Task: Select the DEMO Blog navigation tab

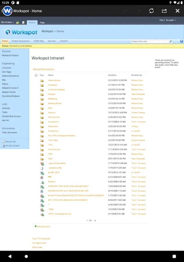Action: [39, 41]
